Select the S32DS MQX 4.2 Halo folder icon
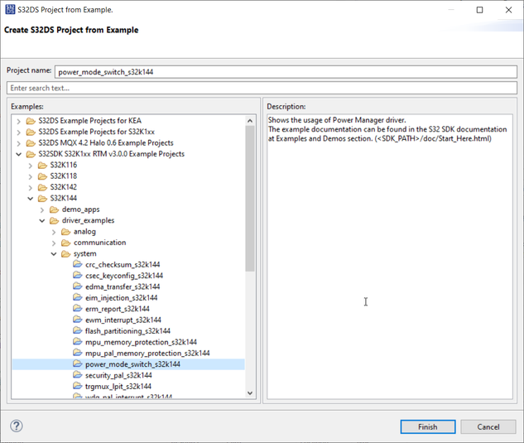524x443 pixels. (31, 142)
